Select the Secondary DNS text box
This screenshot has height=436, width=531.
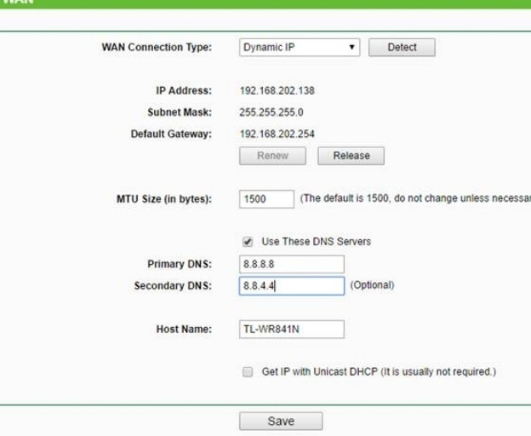(291, 286)
